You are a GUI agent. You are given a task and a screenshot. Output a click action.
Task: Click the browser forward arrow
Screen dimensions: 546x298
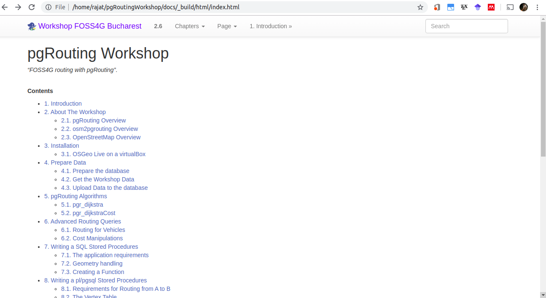click(19, 7)
